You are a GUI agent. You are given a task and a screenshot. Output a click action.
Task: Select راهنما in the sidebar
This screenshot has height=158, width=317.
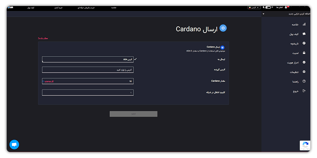point(296,81)
